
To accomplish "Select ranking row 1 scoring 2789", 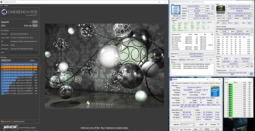I will click(x=19, y=64).
